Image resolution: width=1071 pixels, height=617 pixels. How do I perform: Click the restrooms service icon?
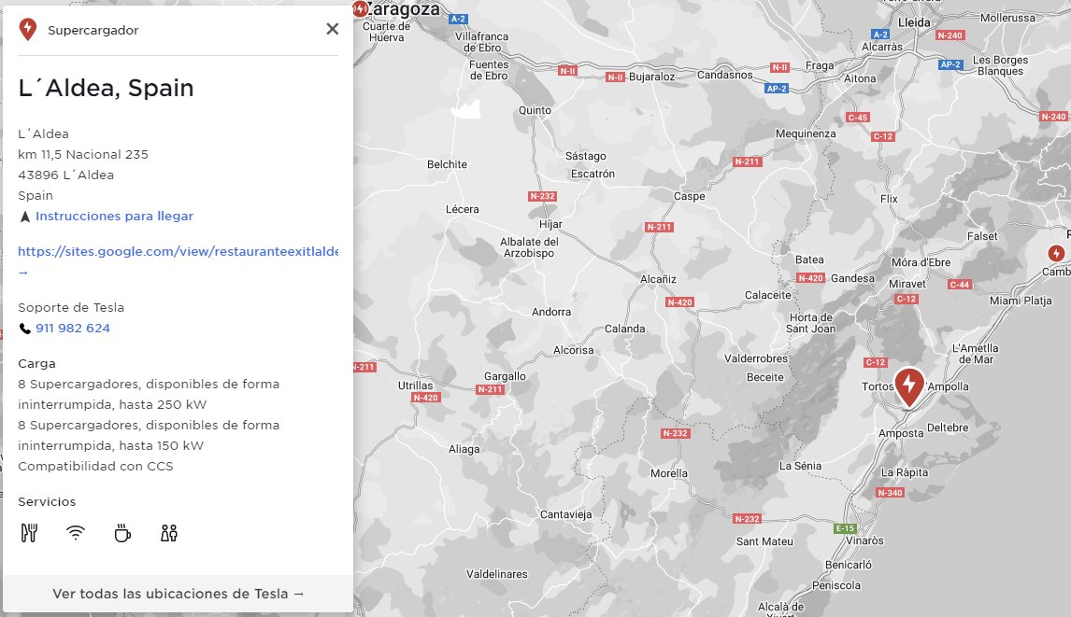pyautogui.click(x=169, y=532)
